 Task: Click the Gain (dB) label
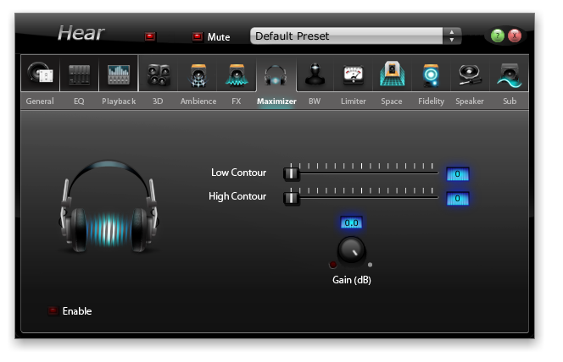[x=352, y=280]
